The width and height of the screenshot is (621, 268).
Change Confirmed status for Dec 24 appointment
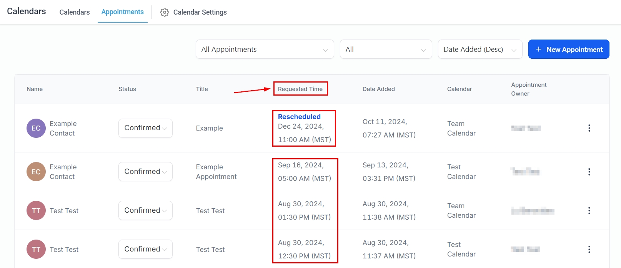[x=145, y=128]
